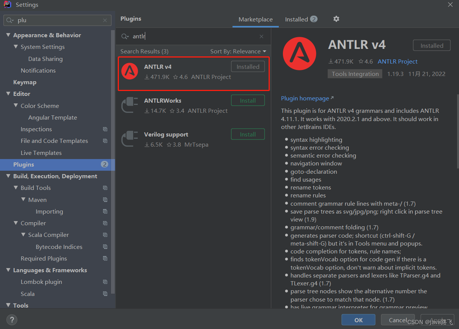Focus the settings search field
This screenshot has width=459, height=329.
(x=58, y=20)
